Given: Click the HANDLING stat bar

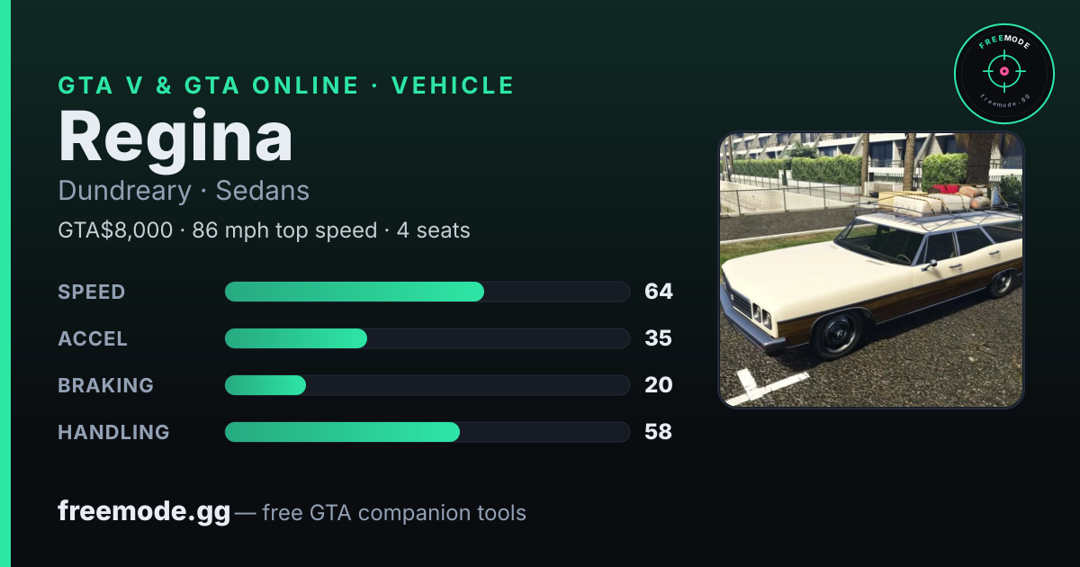Looking at the screenshot, I should (427, 432).
